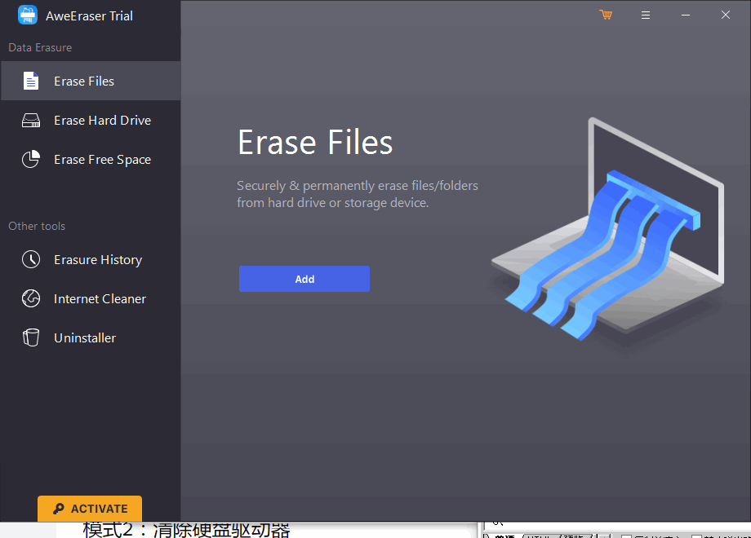This screenshot has width=751, height=538.
Task: Click the Erasure History clock icon
Action: (31, 259)
